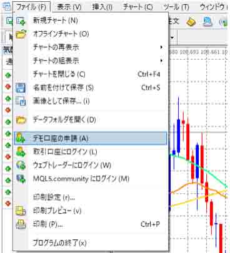Click the yellow book icon in the toolbar
This screenshot has width=230, height=253.
click(191, 22)
